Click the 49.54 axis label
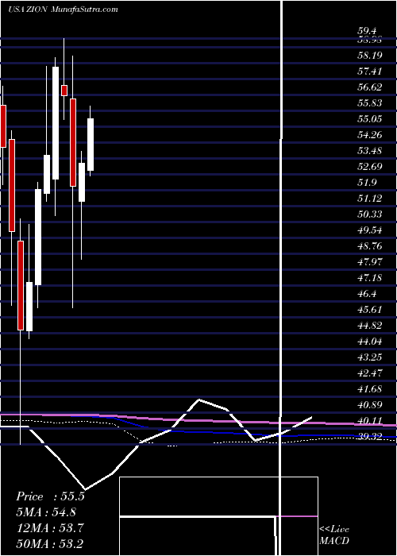Screen dimensions: 397x556 click(x=370, y=230)
